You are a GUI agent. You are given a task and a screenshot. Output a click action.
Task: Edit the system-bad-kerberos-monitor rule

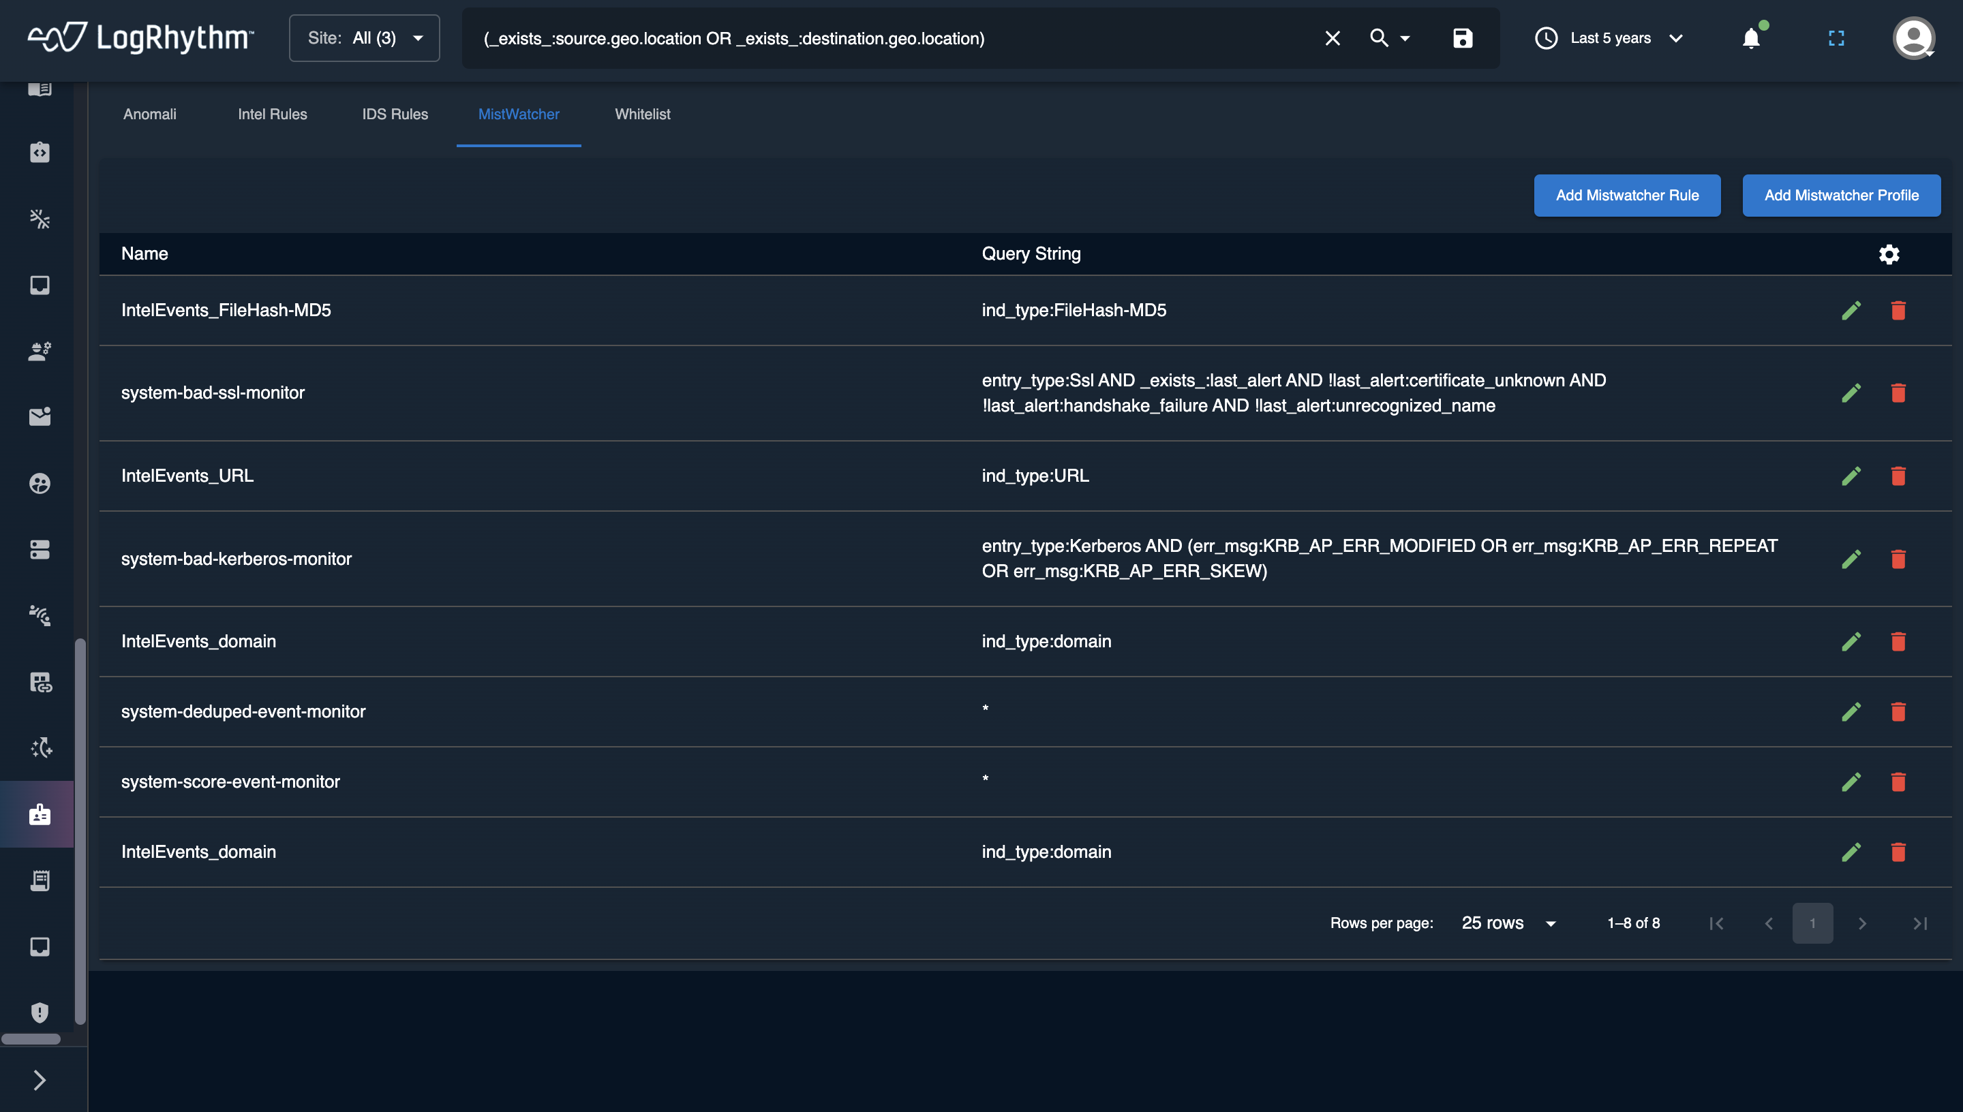[1851, 558]
